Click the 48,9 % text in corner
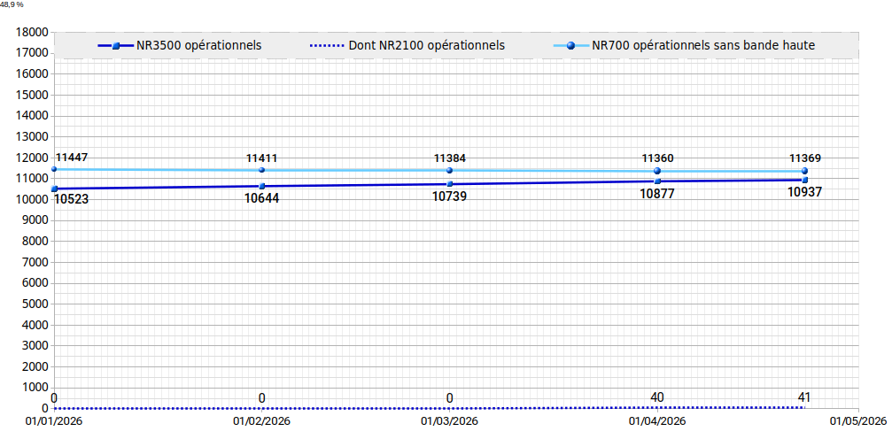 tap(12, 4)
